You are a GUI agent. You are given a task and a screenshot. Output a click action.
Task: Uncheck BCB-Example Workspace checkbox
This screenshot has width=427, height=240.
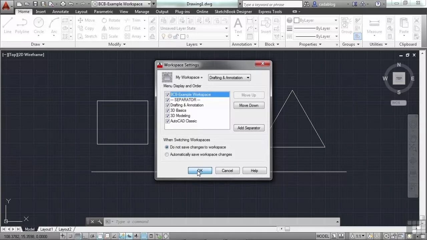[x=168, y=95]
